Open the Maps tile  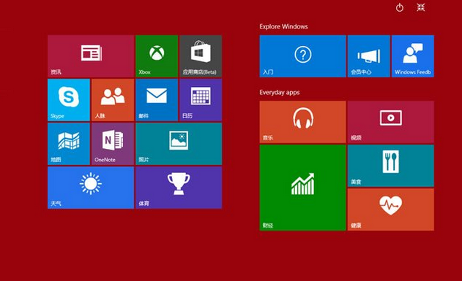tap(69, 144)
